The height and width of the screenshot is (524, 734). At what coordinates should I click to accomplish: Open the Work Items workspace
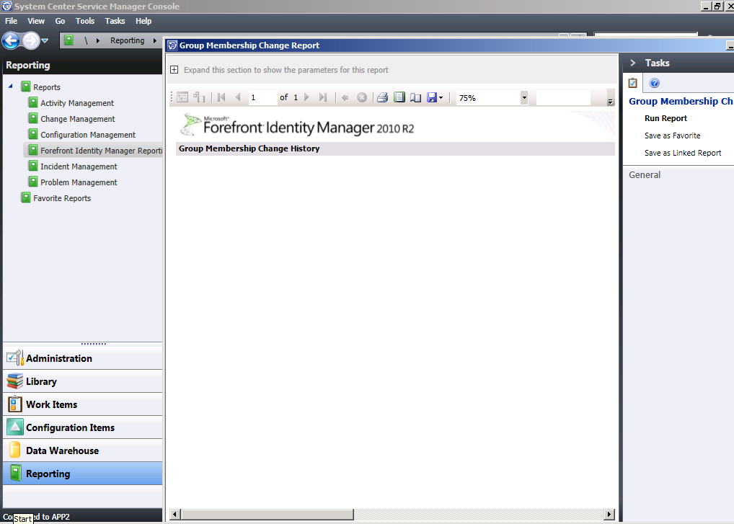pos(83,404)
